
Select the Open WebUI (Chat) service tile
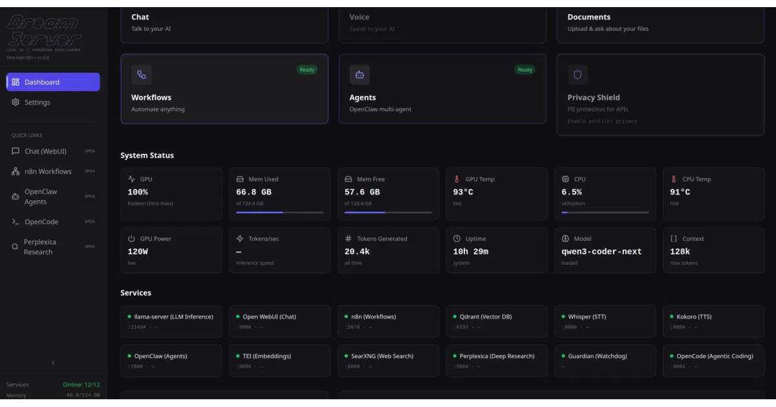(279, 321)
